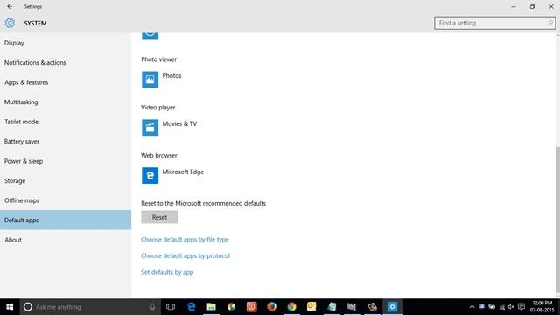The image size is (560, 315).
Task: Open Power & sleep settings
Action: (66, 161)
